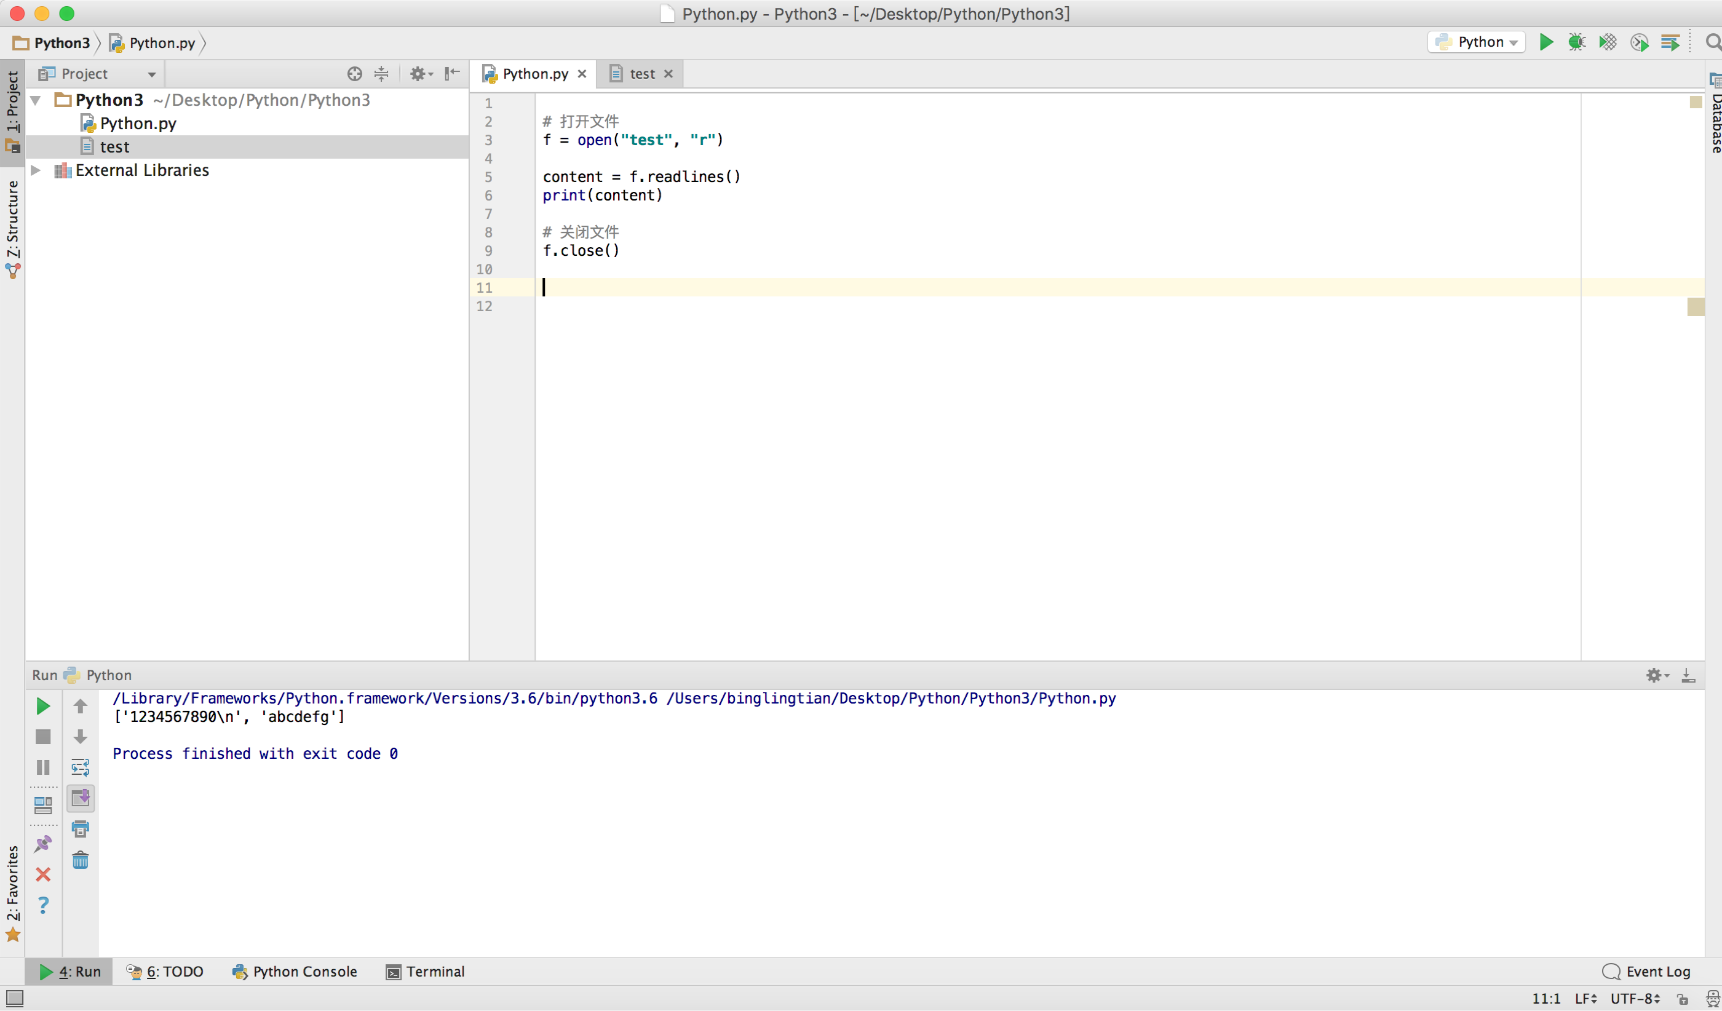The height and width of the screenshot is (1011, 1722).
Task: Toggle Pin Tab in Run panel
Action: [x=42, y=844]
